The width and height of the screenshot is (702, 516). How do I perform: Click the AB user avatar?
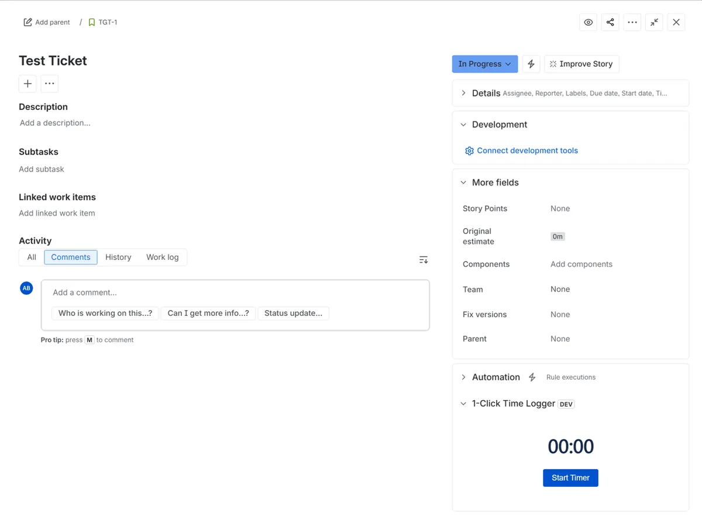26,288
